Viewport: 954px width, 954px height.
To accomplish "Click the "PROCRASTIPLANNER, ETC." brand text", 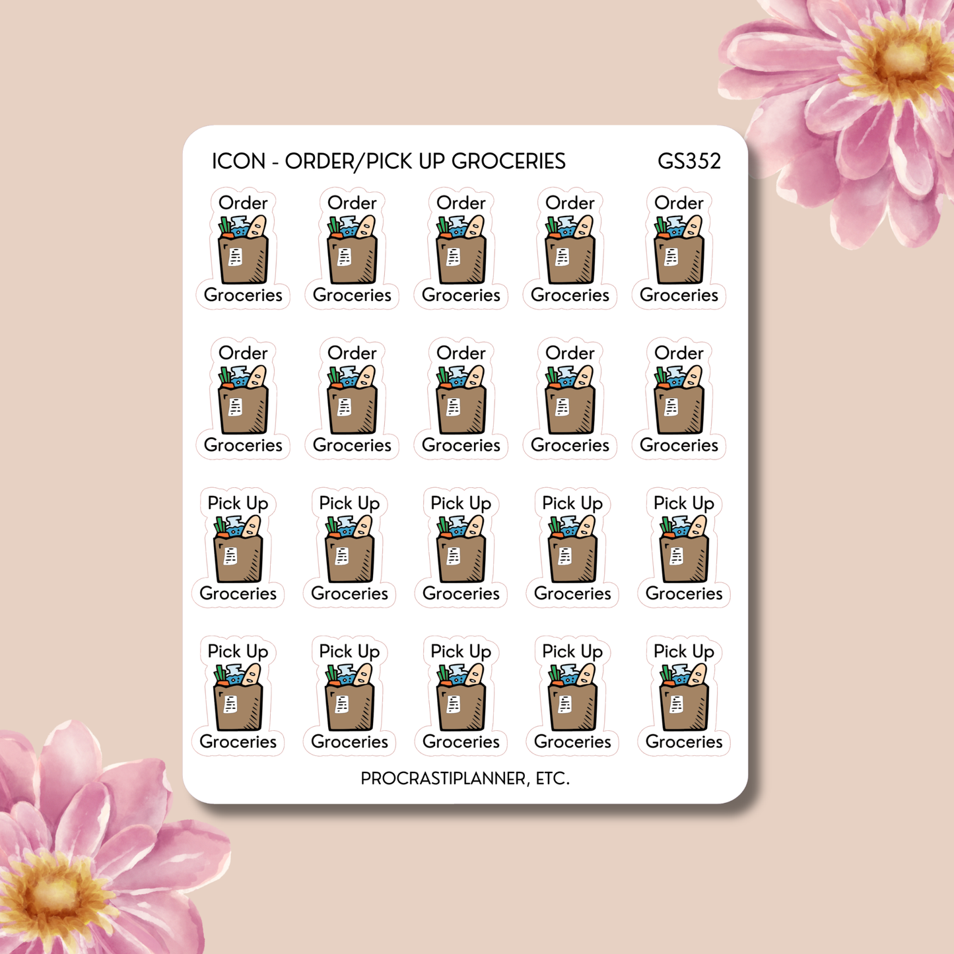I will pyautogui.click(x=465, y=779).
